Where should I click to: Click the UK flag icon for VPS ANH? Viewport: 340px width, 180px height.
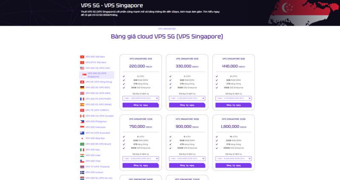pyautogui.click(x=82, y=93)
